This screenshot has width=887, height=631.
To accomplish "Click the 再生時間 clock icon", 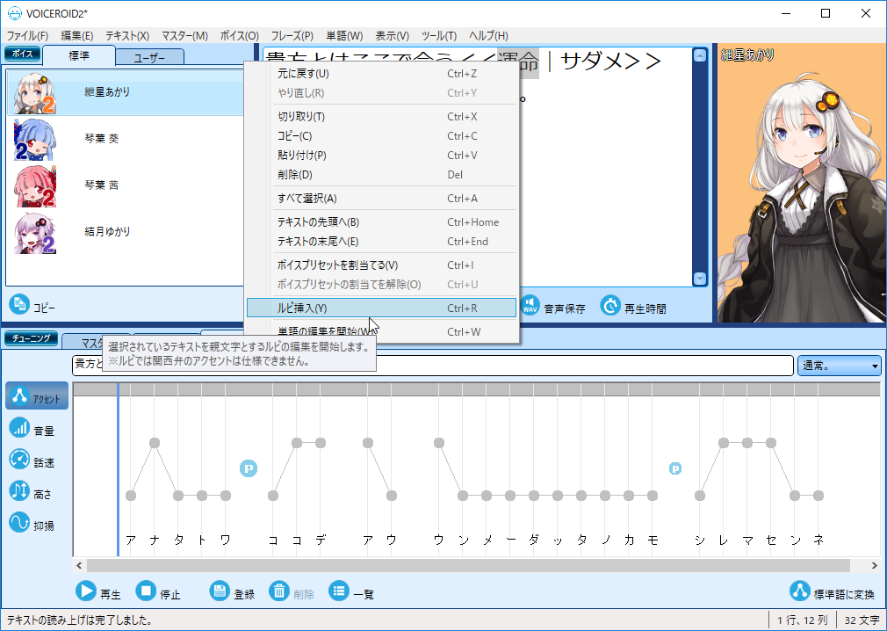I will click(x=610, y=306).
